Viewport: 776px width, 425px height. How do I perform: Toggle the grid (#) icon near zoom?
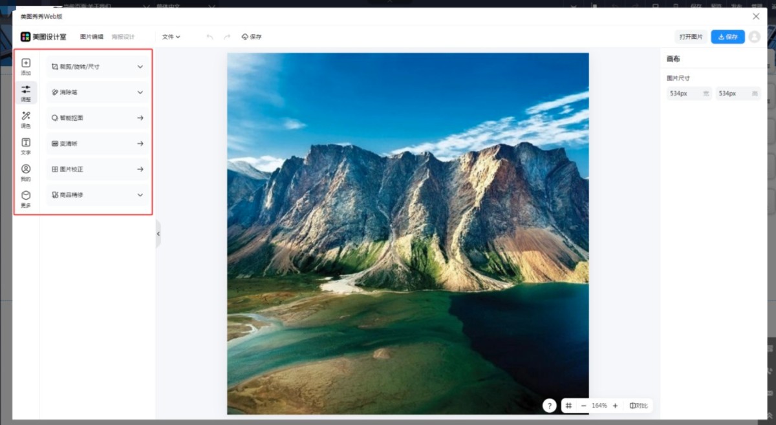pos(568,406)
